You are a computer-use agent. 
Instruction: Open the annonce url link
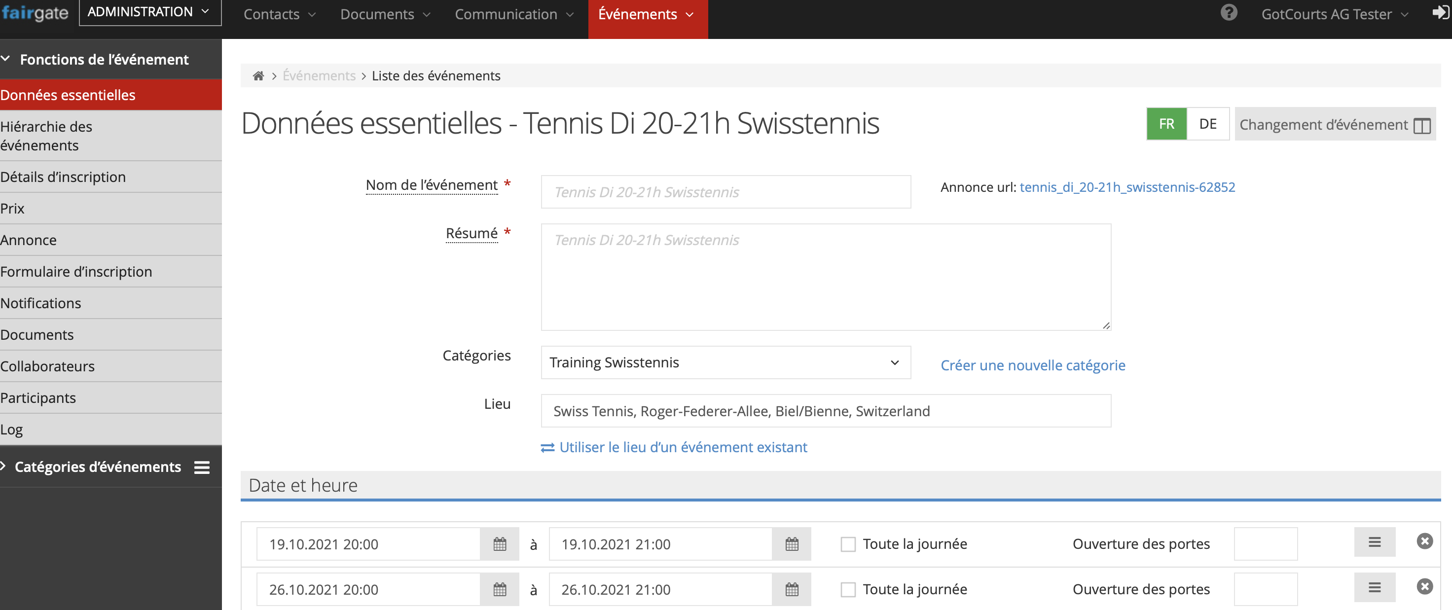[1127, 187]
